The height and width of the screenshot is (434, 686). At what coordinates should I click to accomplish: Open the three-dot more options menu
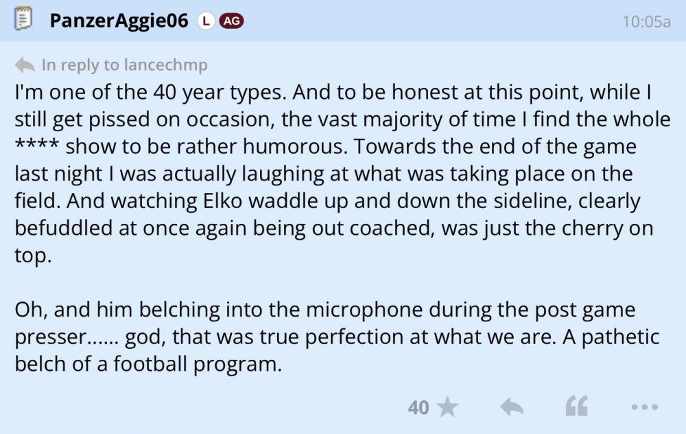click(643, 407)
